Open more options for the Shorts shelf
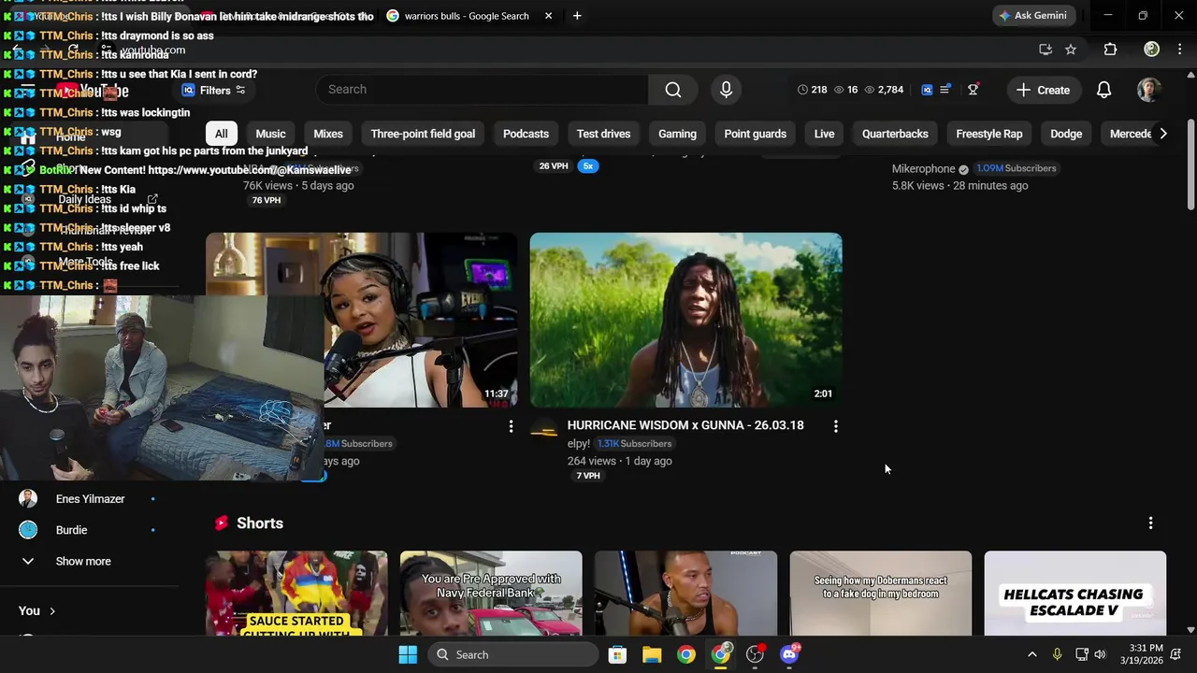This screenshot has height=673, width=1197. click(x=1150, y=523)
